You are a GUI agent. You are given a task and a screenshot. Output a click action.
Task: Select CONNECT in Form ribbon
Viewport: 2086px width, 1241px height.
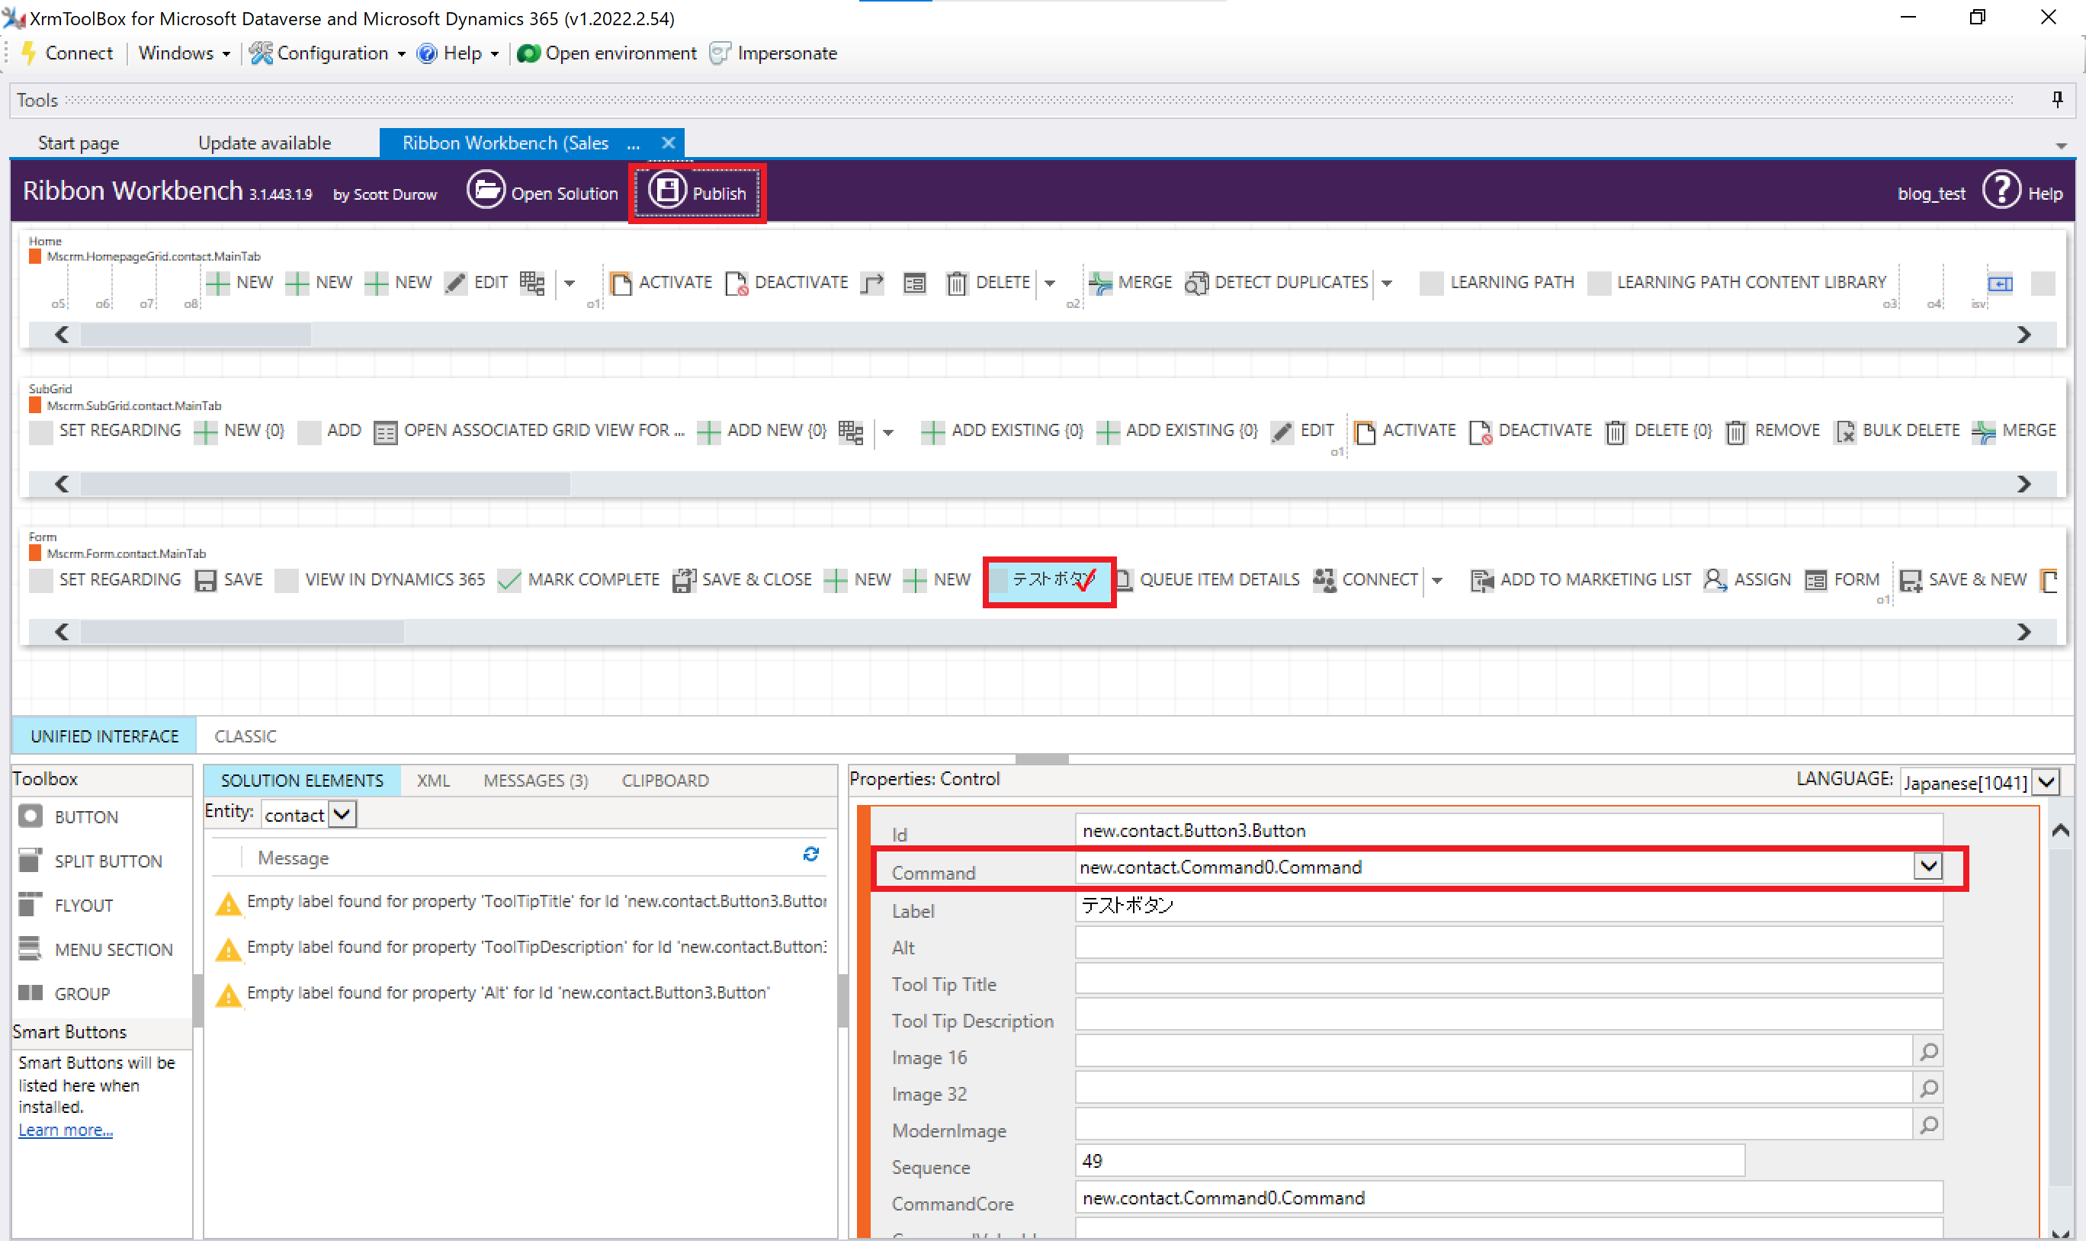1365,580
